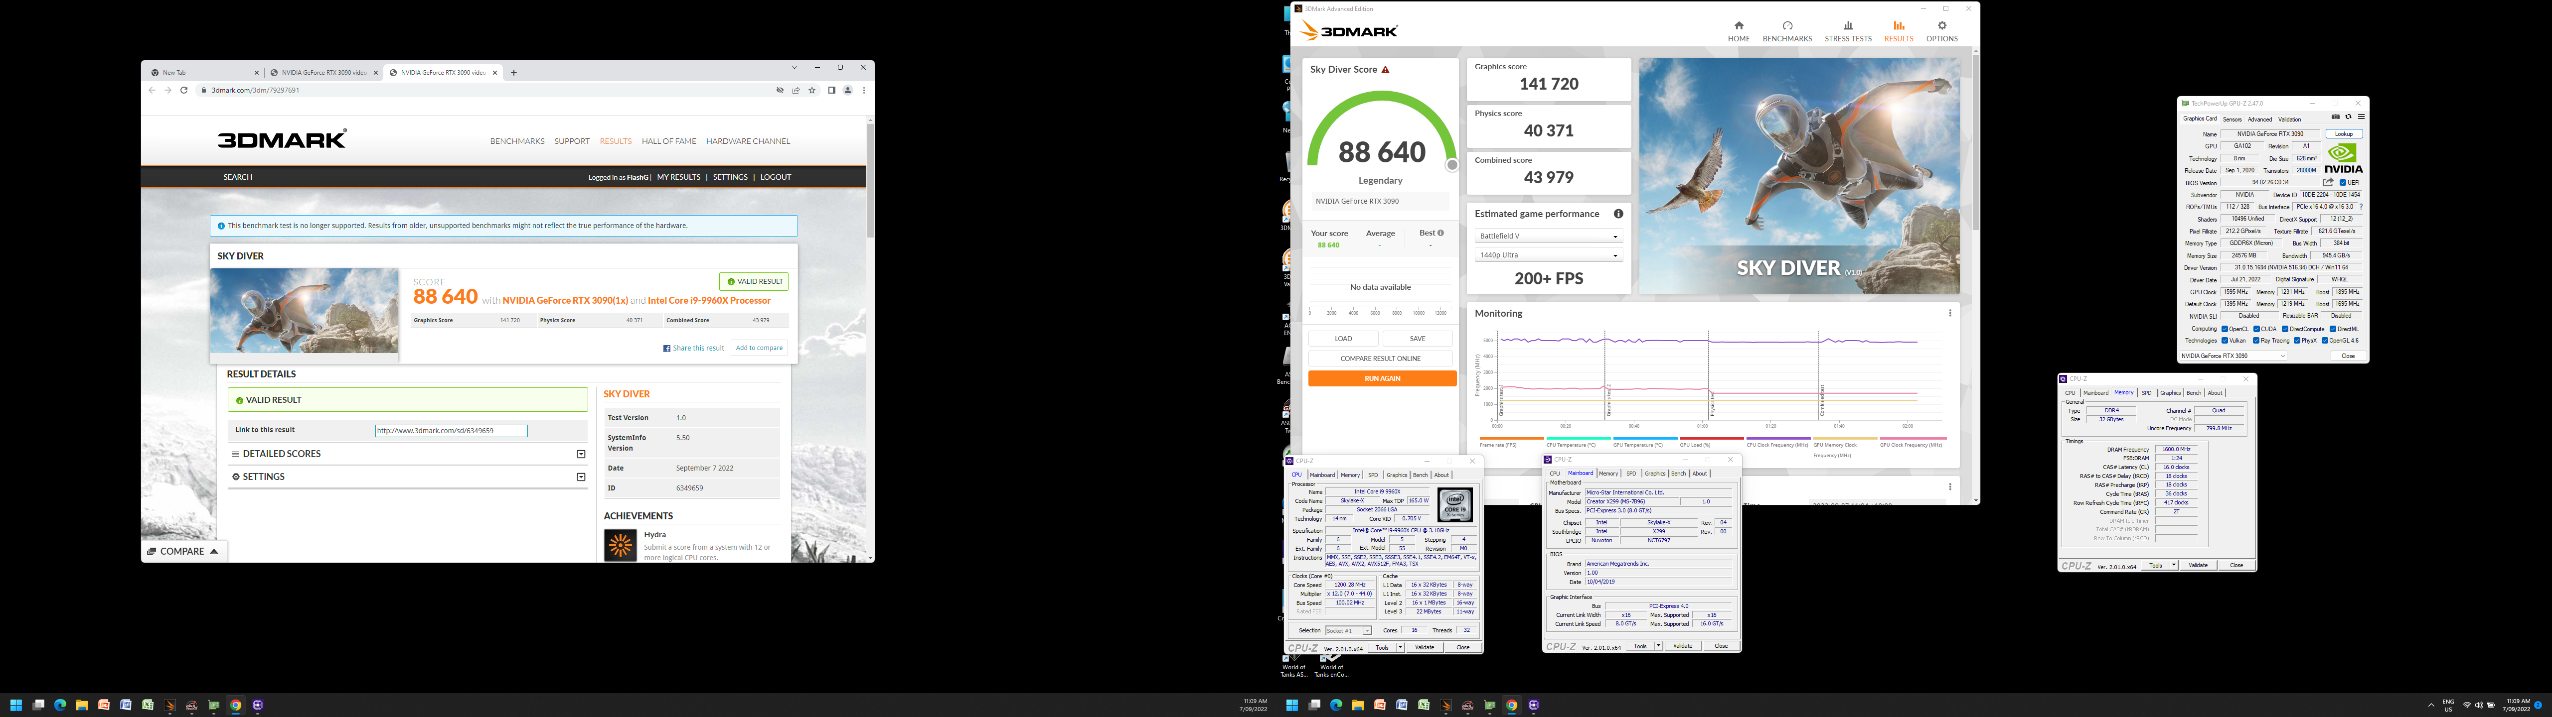The height and width of the screenshot is (717, 2552).
Task: Open Benchmarks in 3DMark app navigation
Action: [1787, 32]
